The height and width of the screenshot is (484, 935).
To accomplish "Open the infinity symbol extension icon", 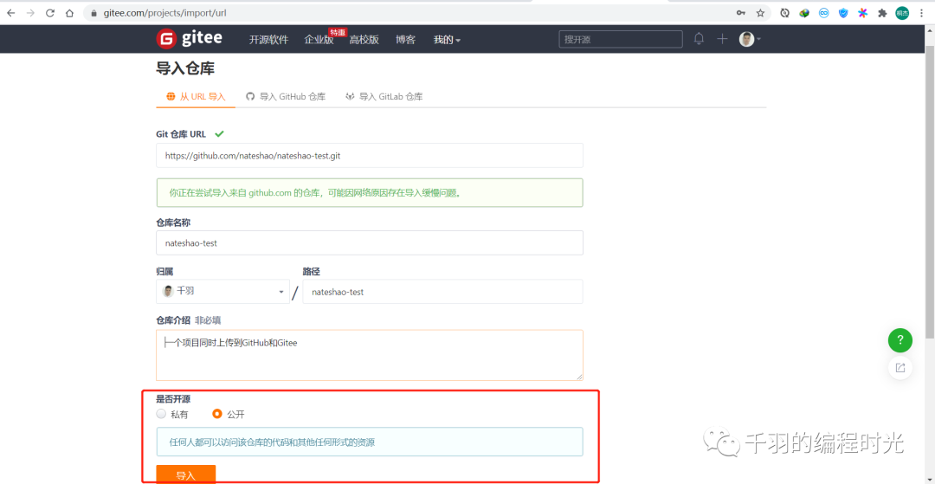I will (823, 12).
